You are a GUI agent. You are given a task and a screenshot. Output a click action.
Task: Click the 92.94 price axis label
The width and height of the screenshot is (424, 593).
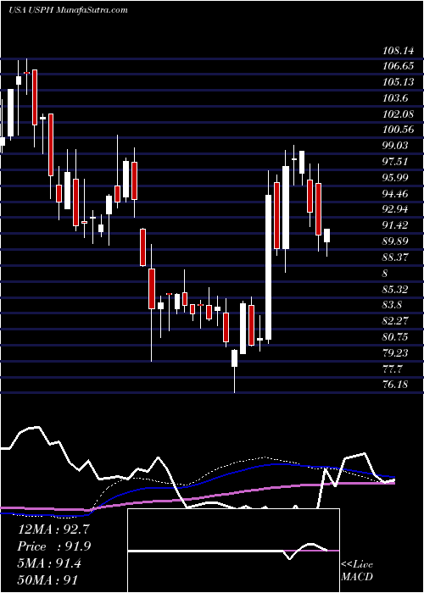click(x=396, y=209)
